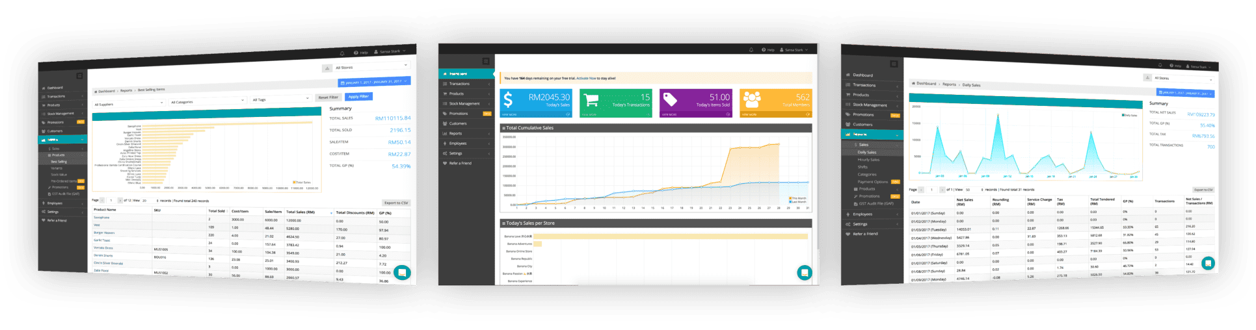This screenshot has width=1256, height=330.
Task: Click the Total Sold column header
Action: click(x=217, y=211)
